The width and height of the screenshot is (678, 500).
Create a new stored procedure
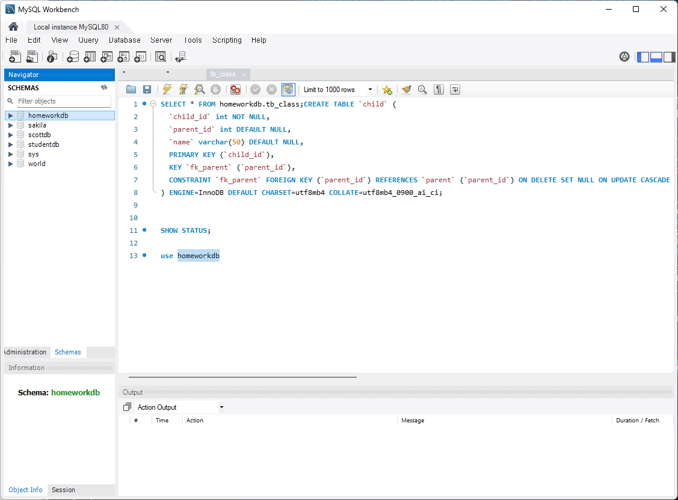click(x=123, y=56)
